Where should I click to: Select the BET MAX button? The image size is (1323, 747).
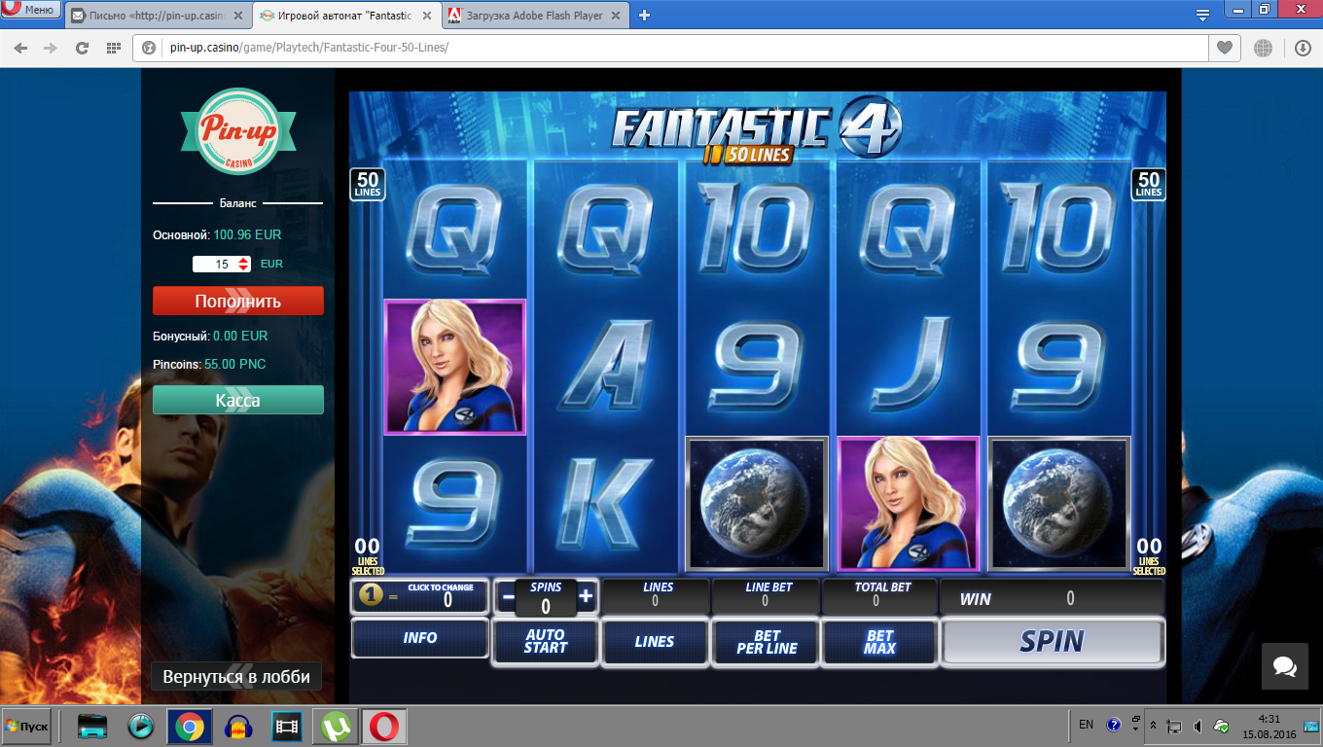[879, 641]
